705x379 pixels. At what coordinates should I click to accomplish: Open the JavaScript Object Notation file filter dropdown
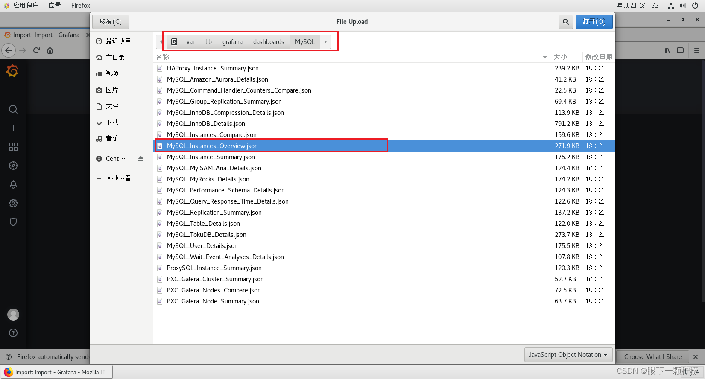click(x=568, y=355)
